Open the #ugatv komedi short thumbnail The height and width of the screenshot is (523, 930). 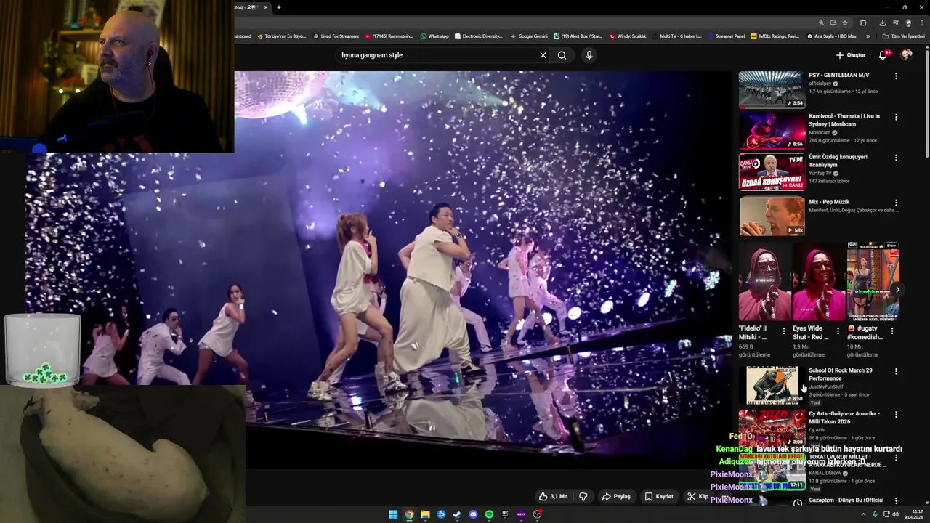pyautogui.click(x=873, y=282)
